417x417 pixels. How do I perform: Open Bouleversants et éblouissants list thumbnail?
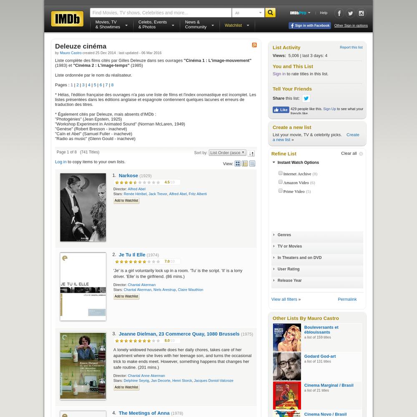[x=287, y=337]
